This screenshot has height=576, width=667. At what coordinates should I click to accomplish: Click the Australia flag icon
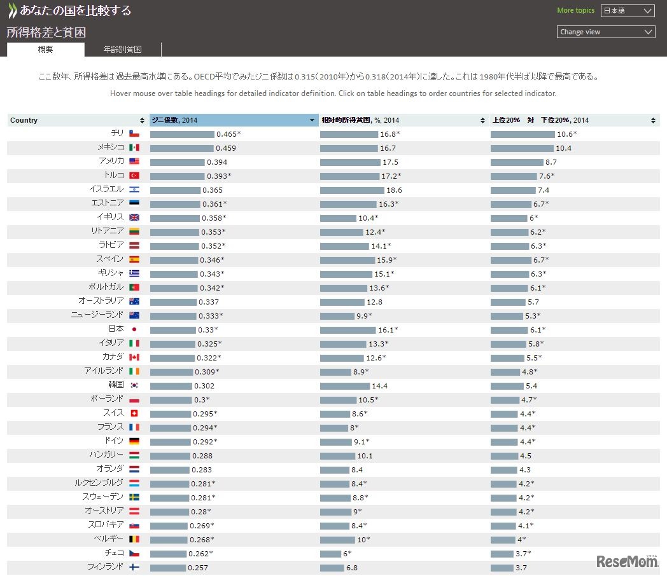(134, 301)
